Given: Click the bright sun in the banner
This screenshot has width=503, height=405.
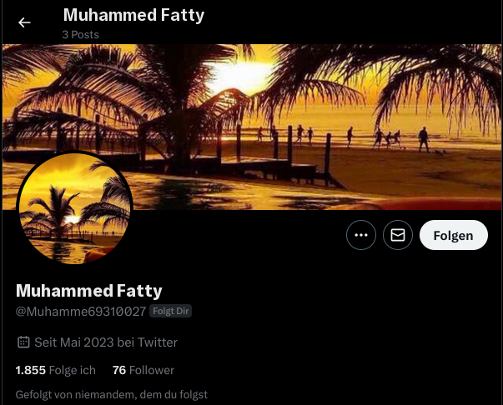Looking at the screenshot, I should [x=241, y=77].
